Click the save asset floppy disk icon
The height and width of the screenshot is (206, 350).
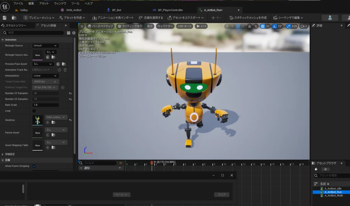coord(4,18)
